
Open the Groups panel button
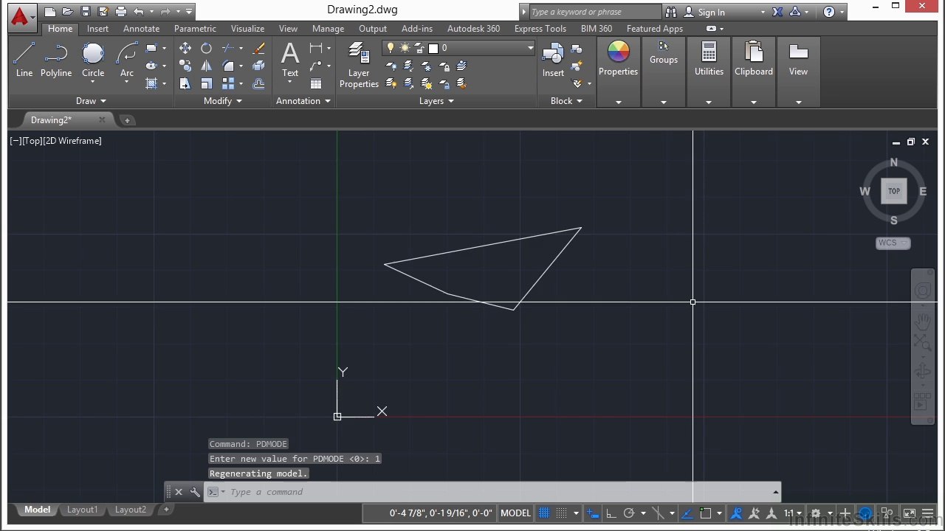coord(664,72)
